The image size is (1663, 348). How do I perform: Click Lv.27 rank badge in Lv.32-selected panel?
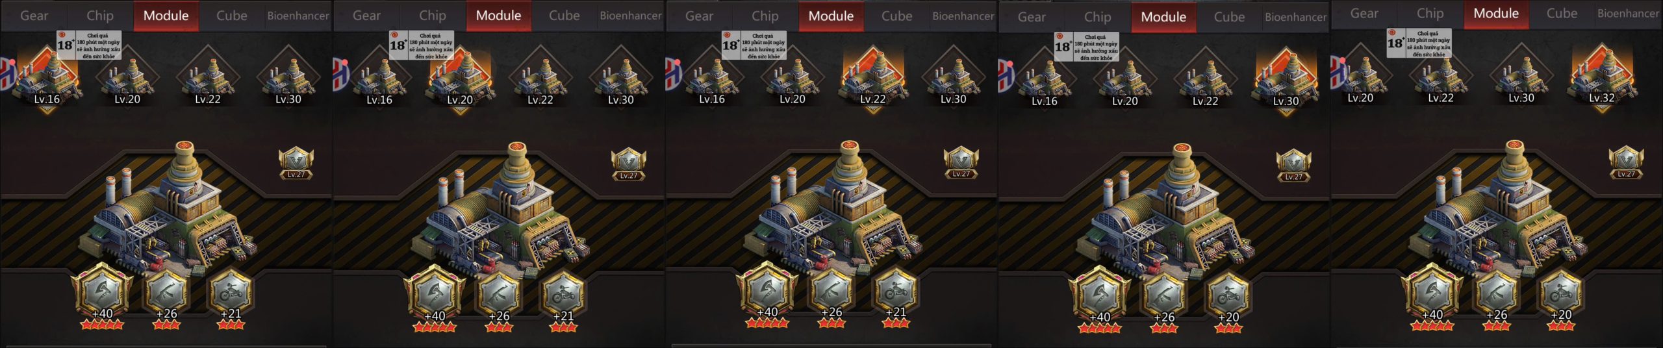point(1626,162)
